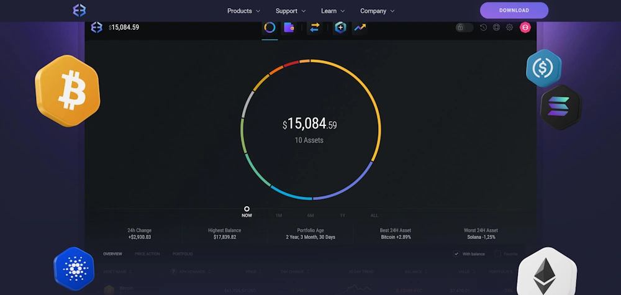Screen dimensions: 621x295
Task: Sort by the APY Rewards column
Action: [x=194, y=271]
